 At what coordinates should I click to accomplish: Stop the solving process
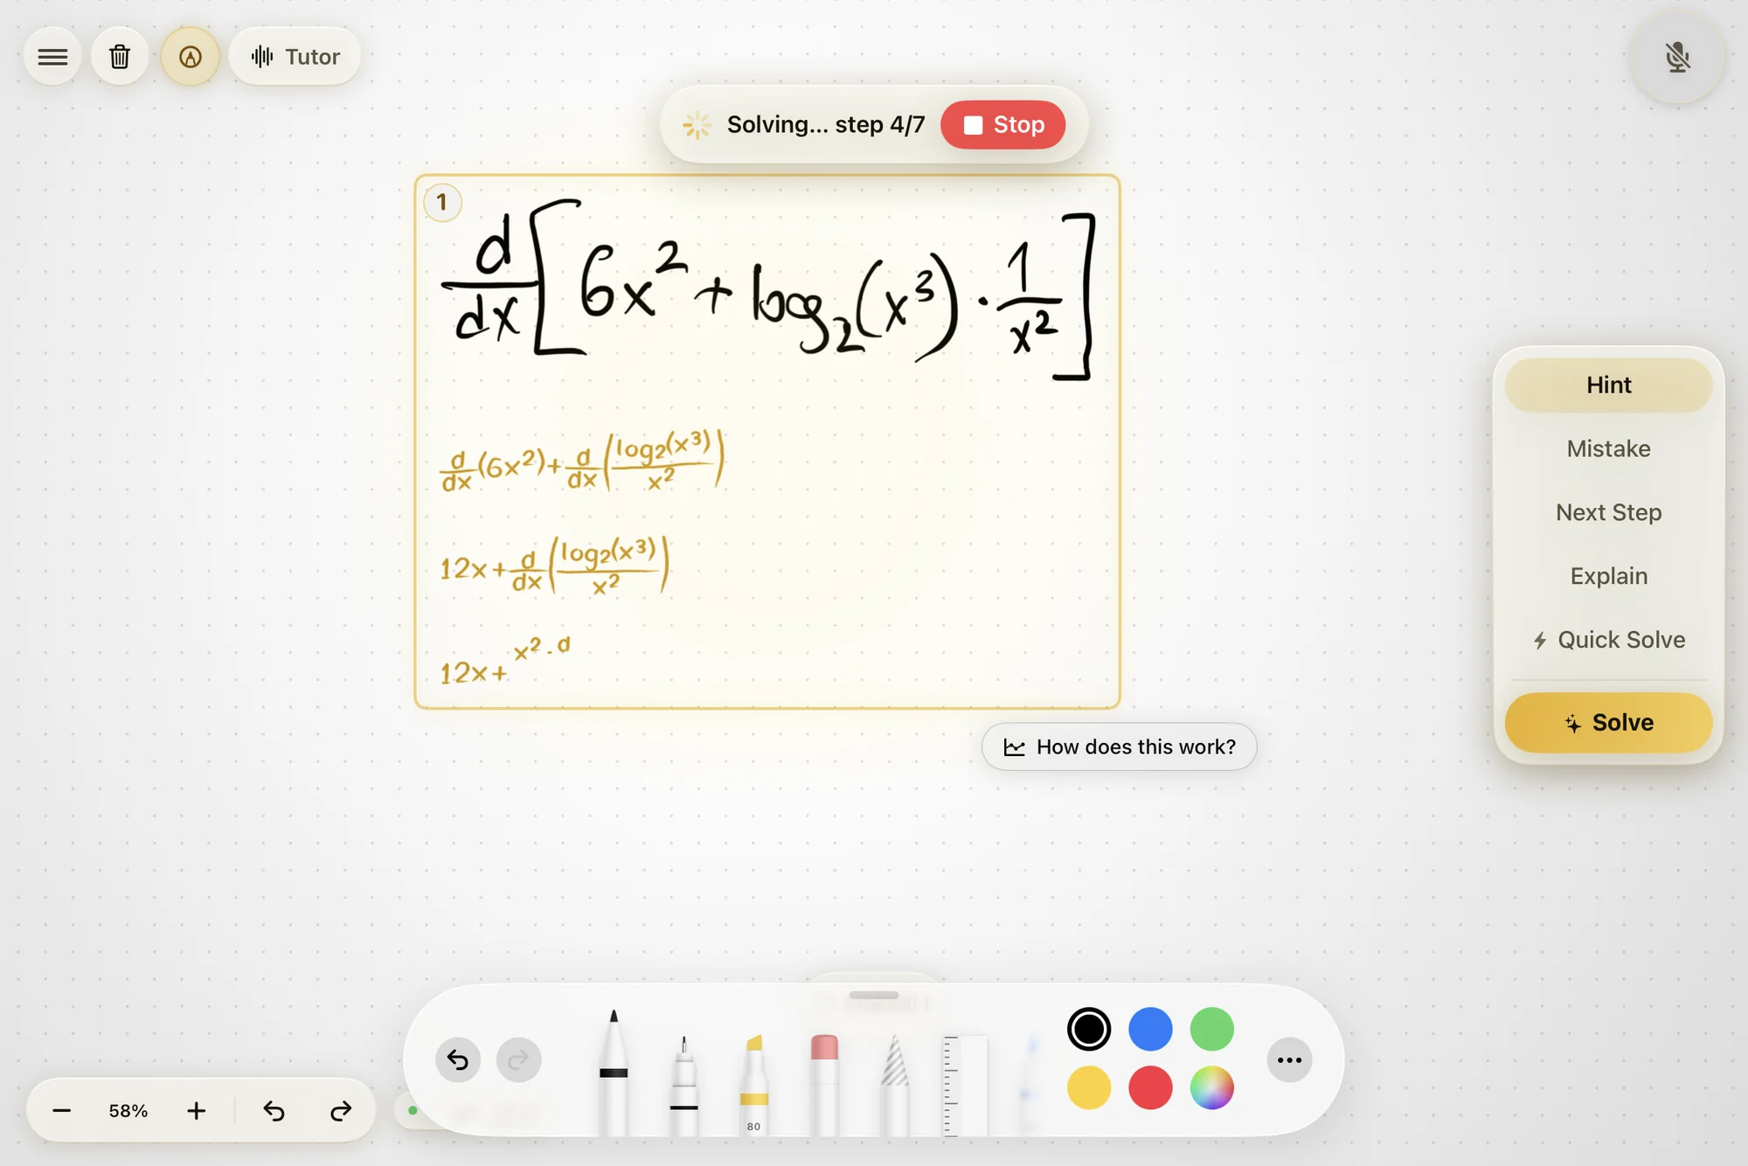pyautogui.click(x=1003, y=125)
